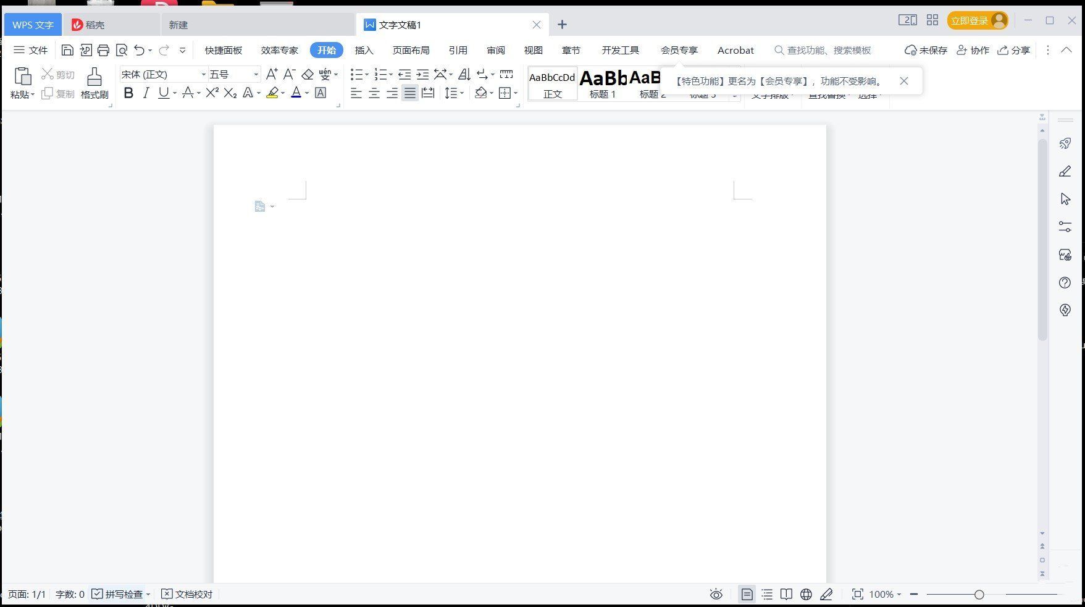Select the superscript X² icon

tap(212, 93)
